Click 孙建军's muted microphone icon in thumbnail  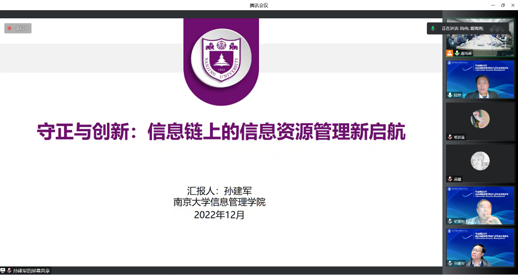pos(450,263)
